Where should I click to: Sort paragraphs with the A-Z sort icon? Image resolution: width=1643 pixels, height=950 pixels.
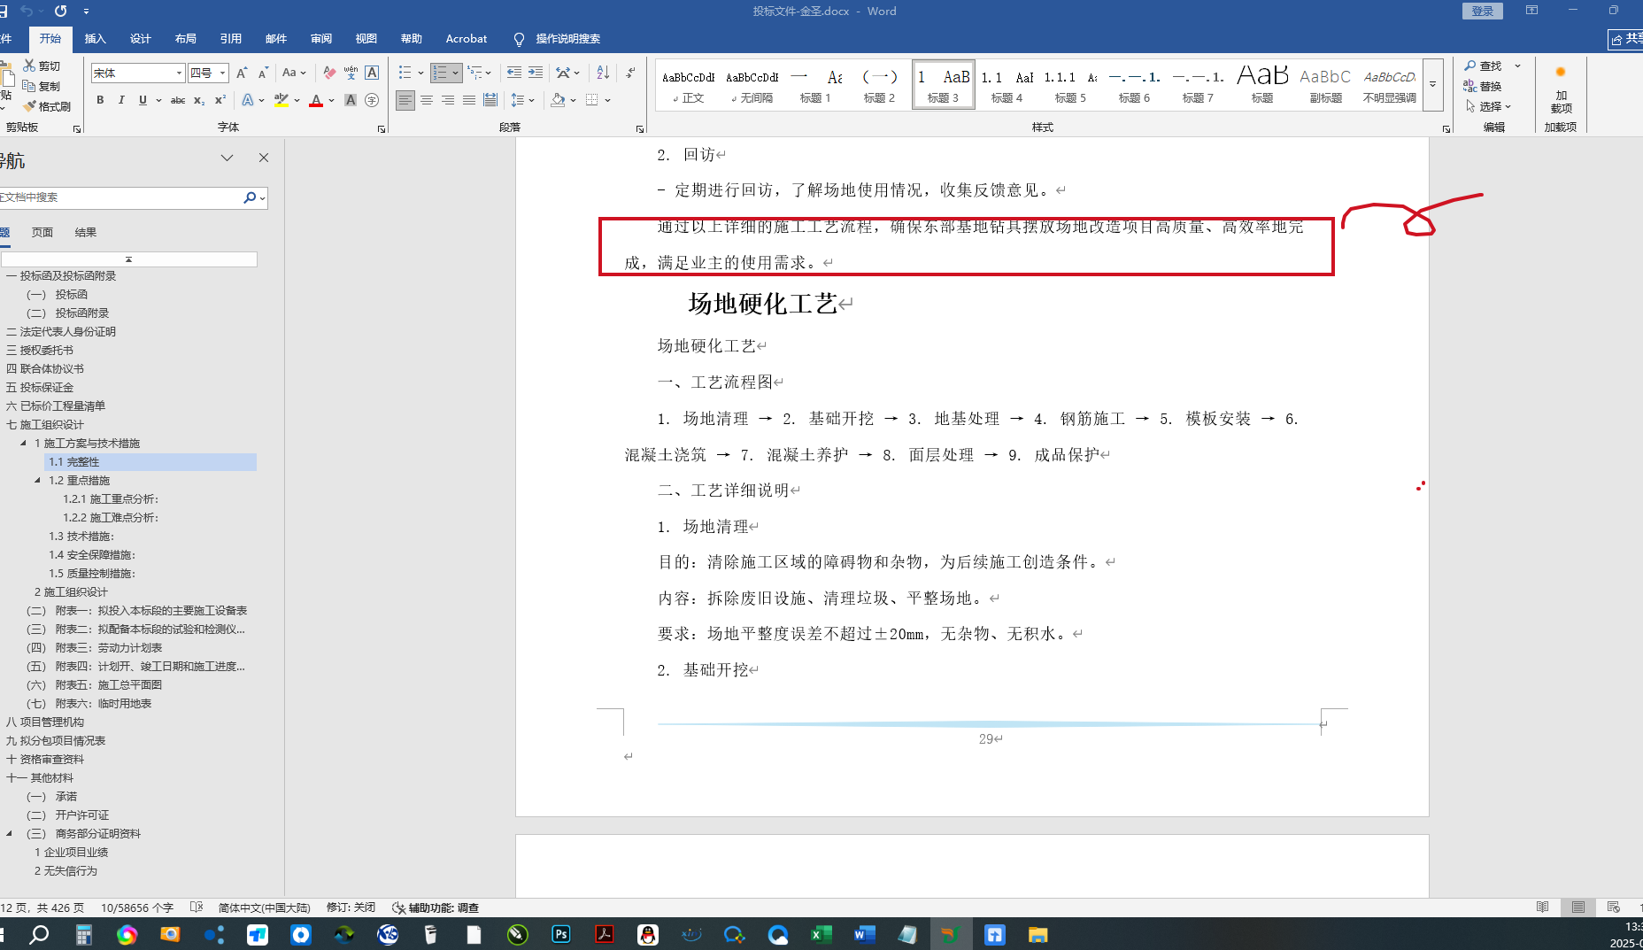click(603, 73)
